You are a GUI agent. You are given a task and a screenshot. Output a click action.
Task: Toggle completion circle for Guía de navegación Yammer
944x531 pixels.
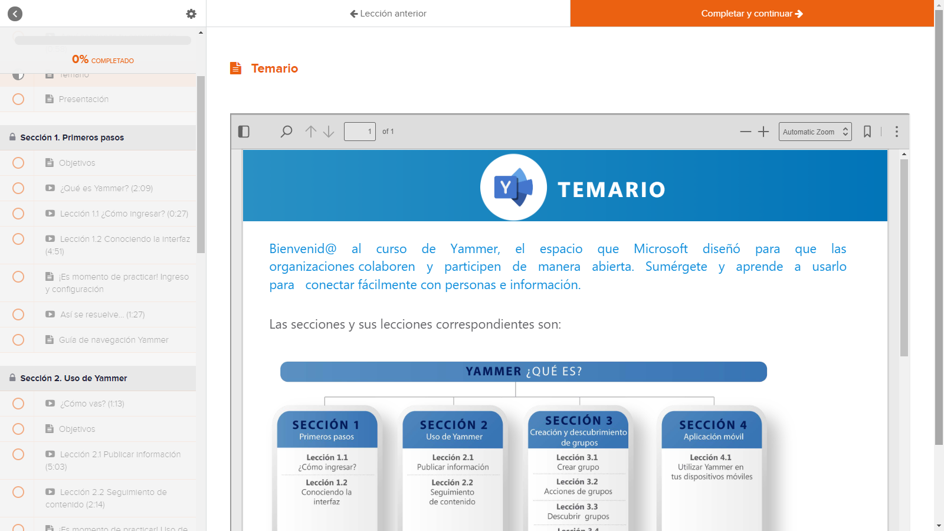tap(18, 340)
